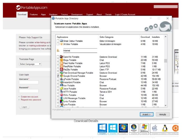
Task: Switch to the Download tab
Action: click(x=22, y=14)
